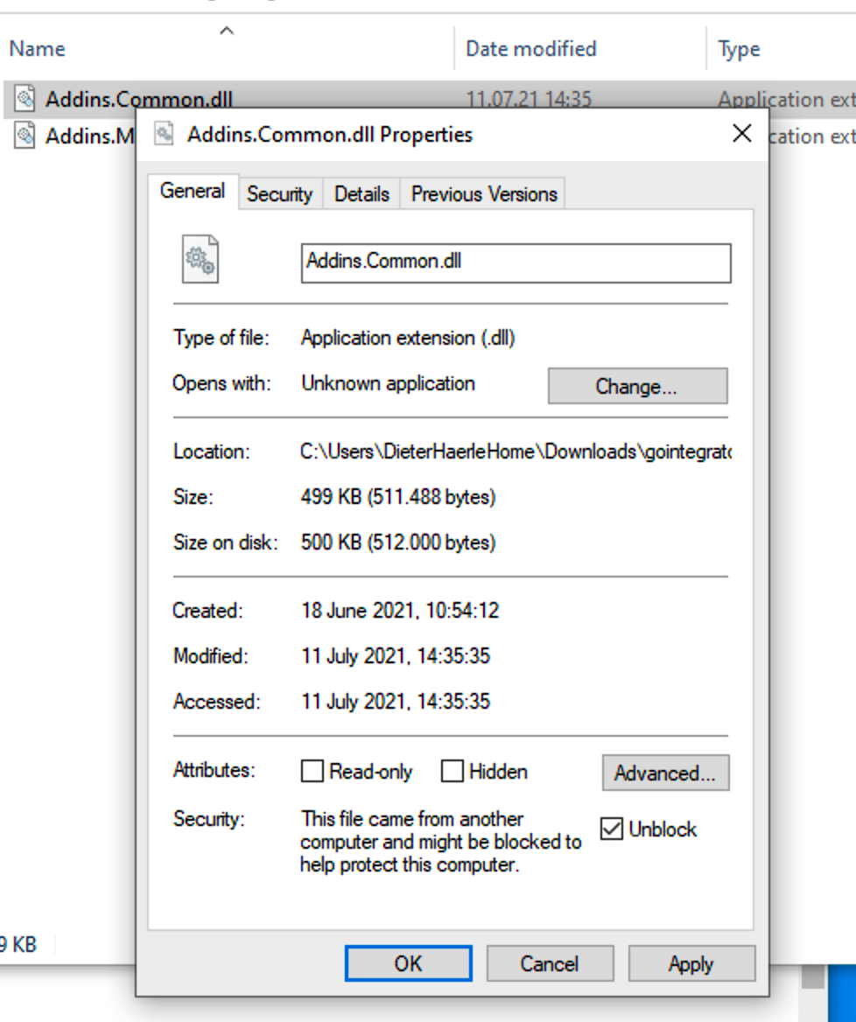Close the Addins.Common.dll Properties dialog

pyautogui.click(x=742, y=134)
